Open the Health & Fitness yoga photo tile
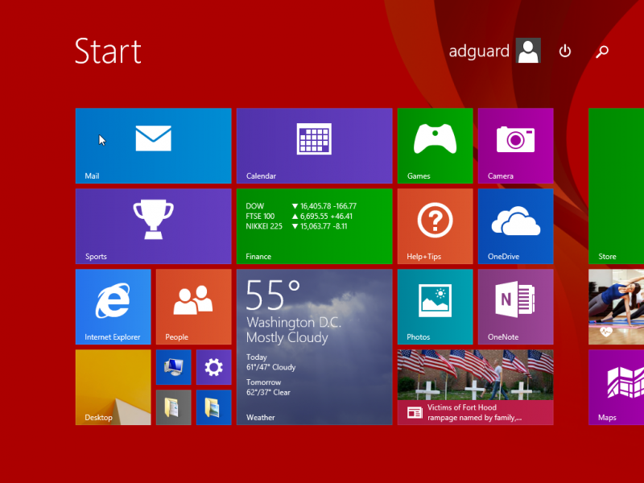This screenshot has height=483, width=644. (616, 307)
